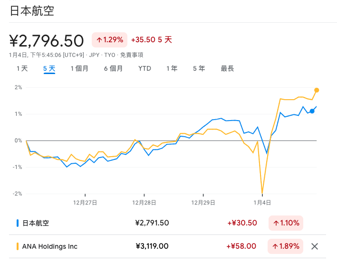Click the yellow ANA endpoint dot on chart
The image size is (337, 262).
(317, 90)
